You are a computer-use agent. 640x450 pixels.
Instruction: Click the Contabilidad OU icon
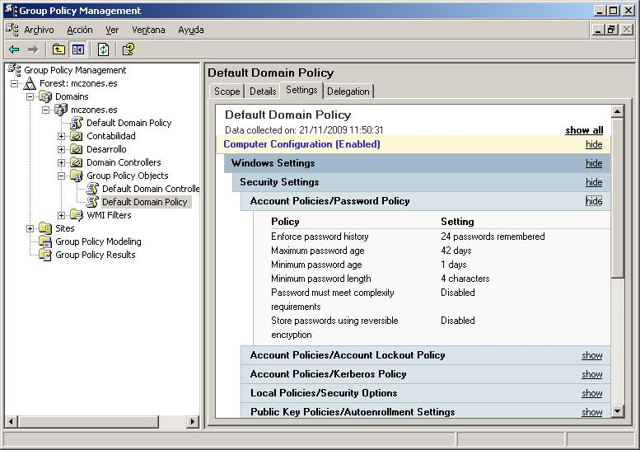(x=77, y=136)
